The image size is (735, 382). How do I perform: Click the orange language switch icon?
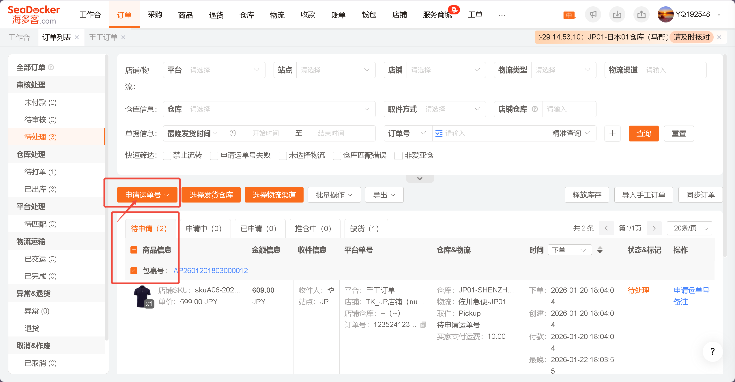pos(569,15)
